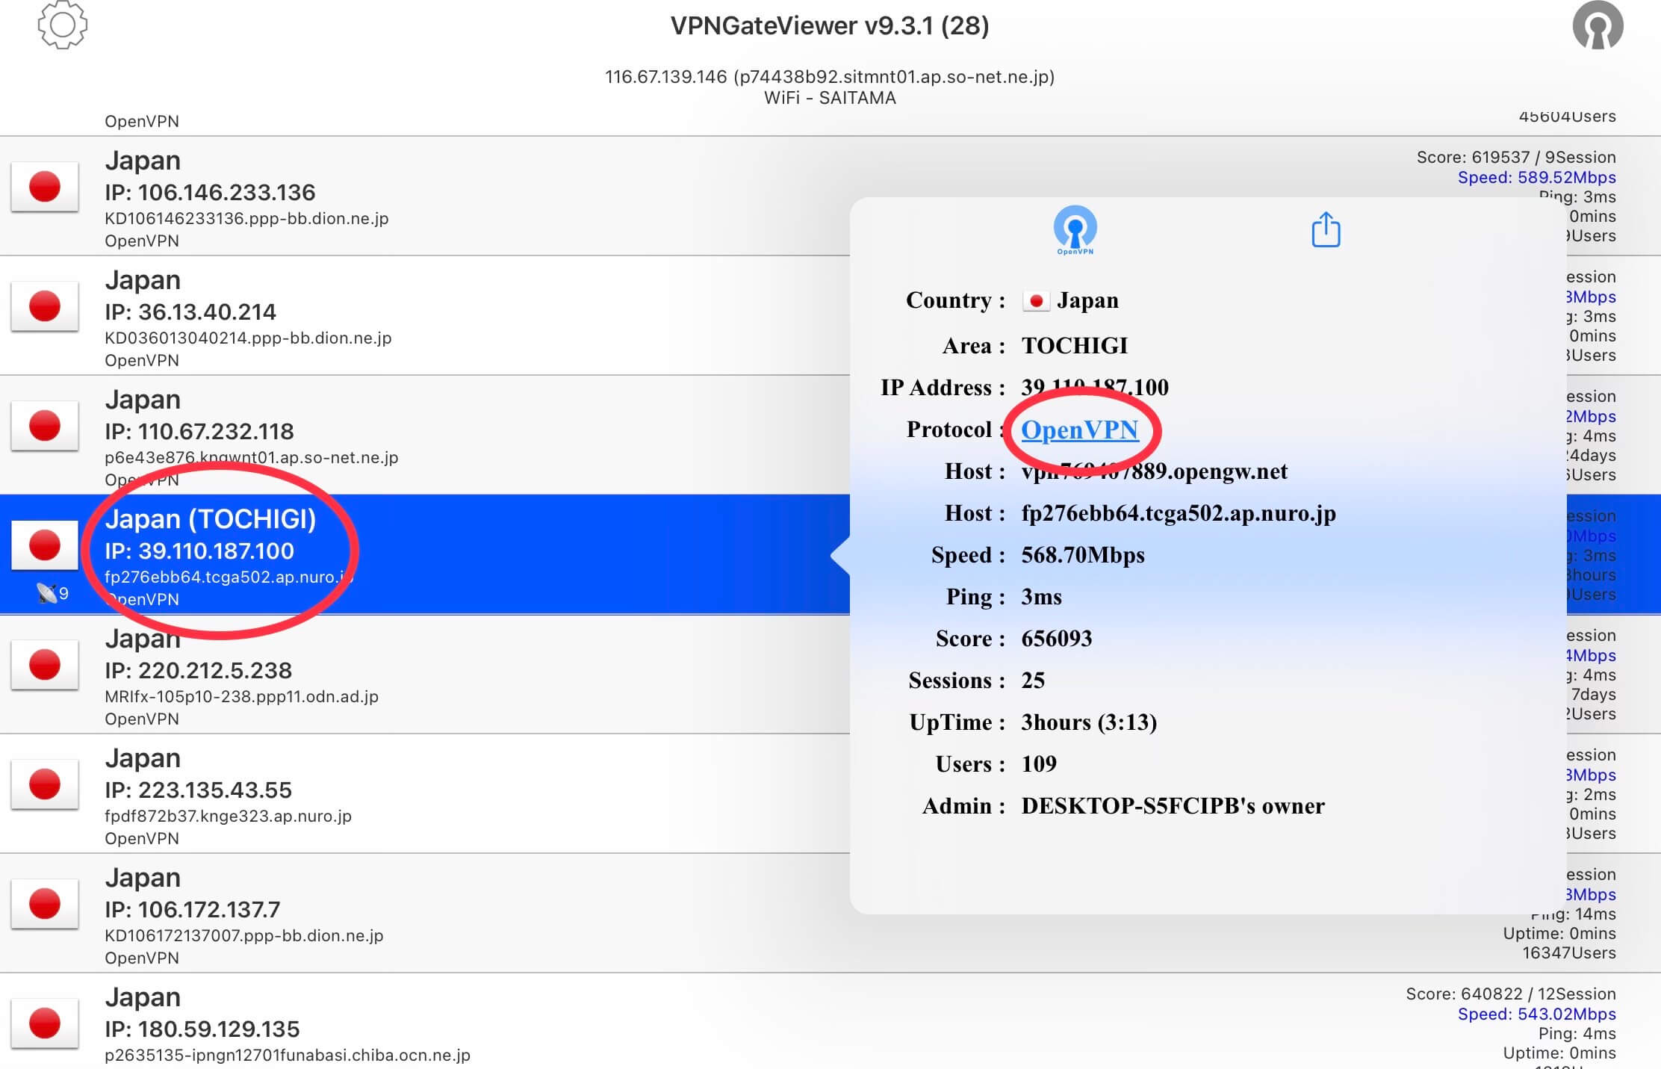
Task: Tap the Japan flag for 36.13.40.214
Action: pyautogui.click(x=45, y=306)
